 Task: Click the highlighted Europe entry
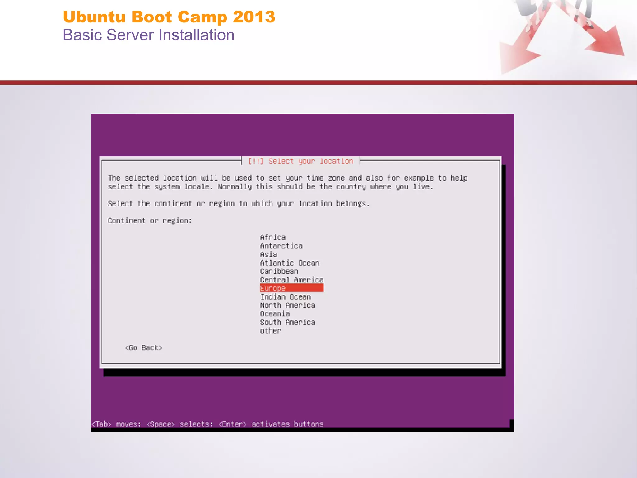292,288
